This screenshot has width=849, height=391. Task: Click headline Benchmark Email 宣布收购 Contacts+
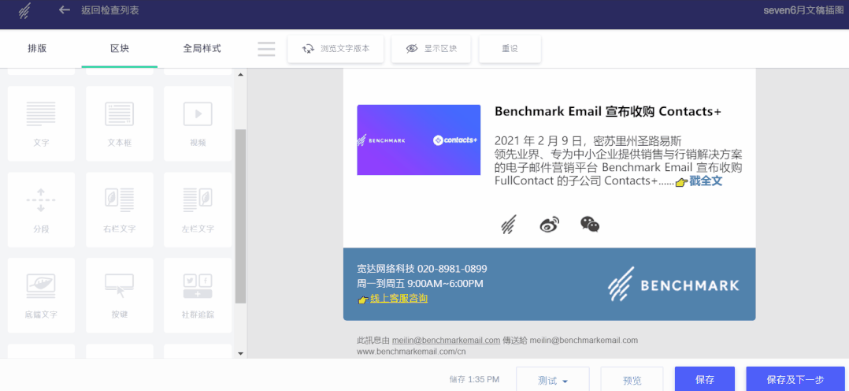pyautogui.click(x=607, y=111)
